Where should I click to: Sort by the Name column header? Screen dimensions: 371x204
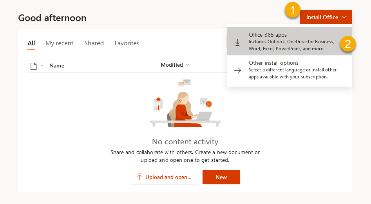pyautogui.click(x=57, y=66)
